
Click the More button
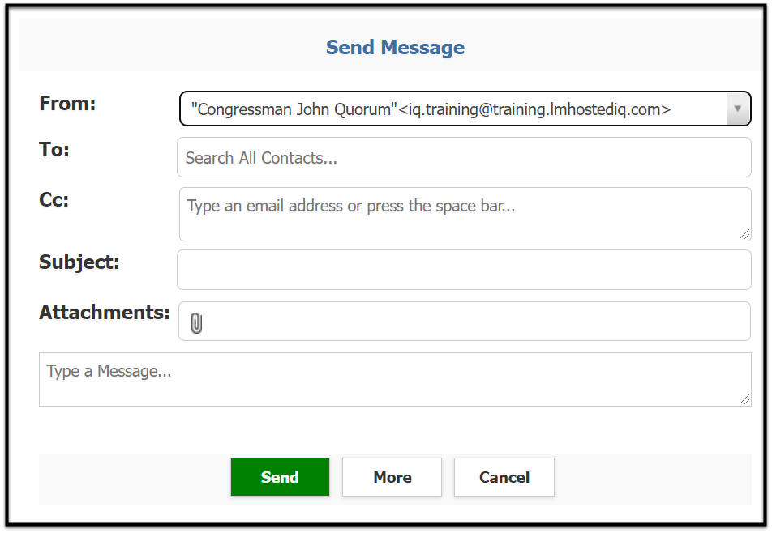point(392,477)
